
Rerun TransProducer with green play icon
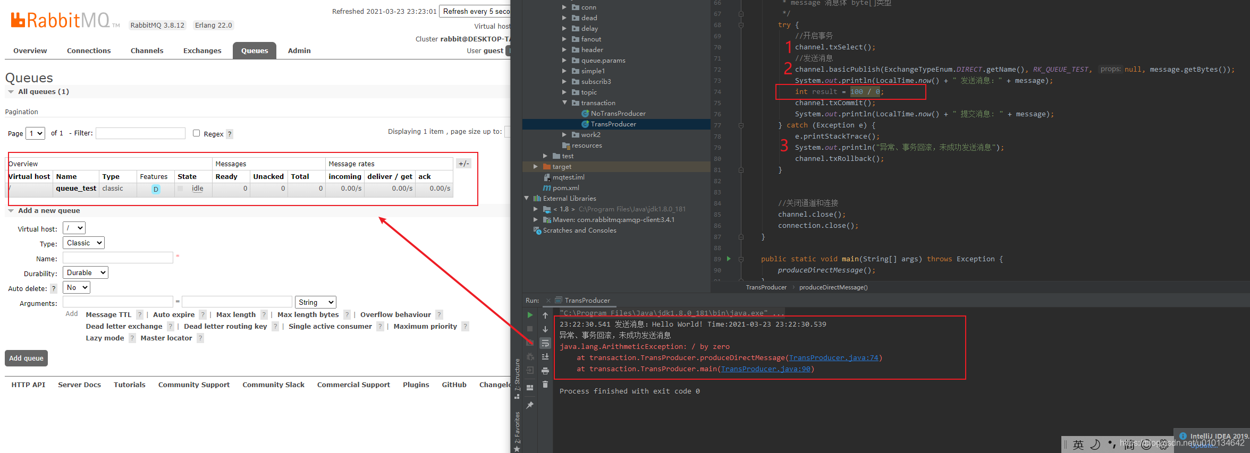[x=530, y=315]
